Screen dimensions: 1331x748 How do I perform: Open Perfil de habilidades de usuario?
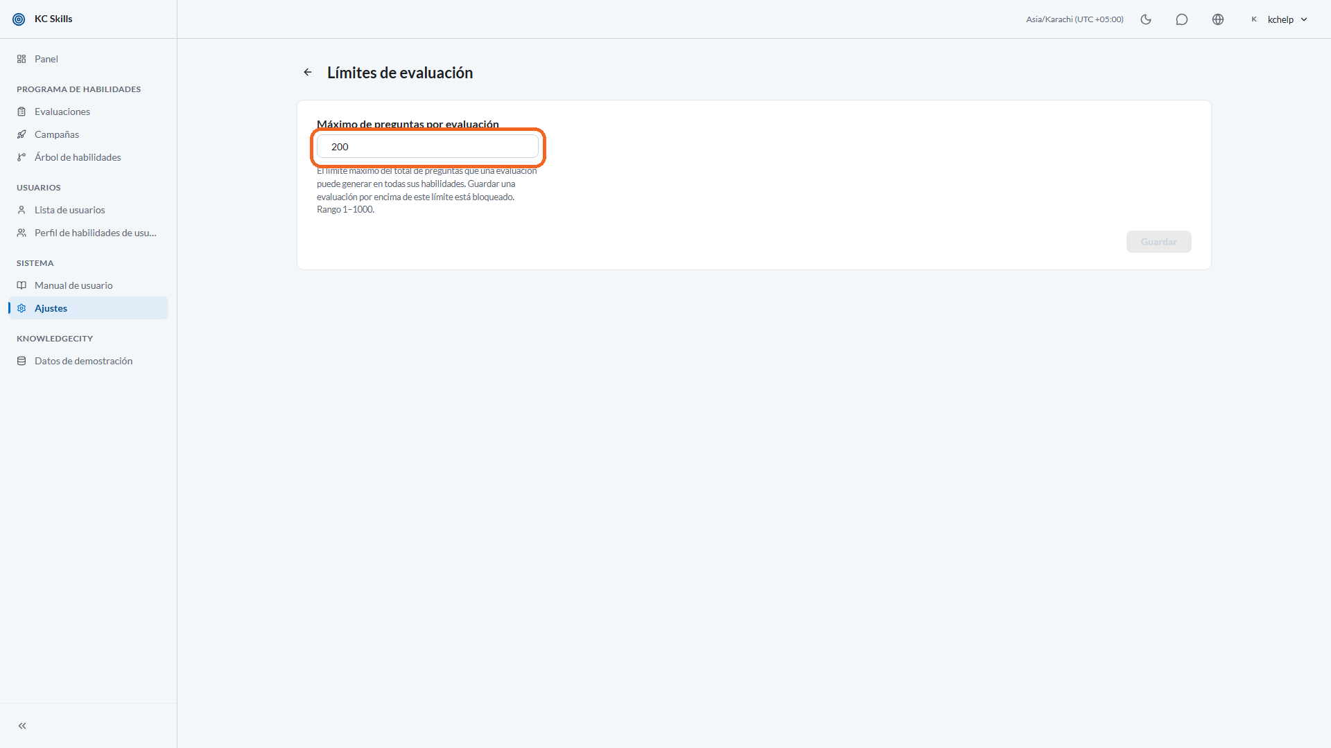pyautogui.click(x=89, y=233)
